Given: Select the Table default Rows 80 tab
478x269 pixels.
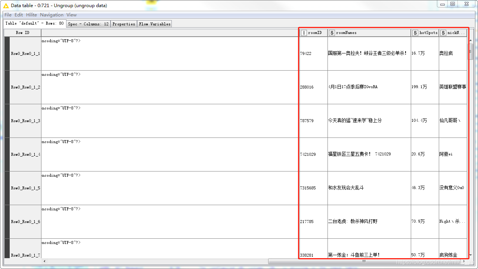Looking at the screenshot, I should click(x=35, y=23).
